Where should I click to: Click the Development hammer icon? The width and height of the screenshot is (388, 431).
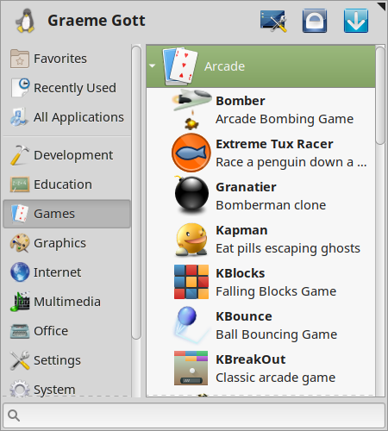click(20, 155)
